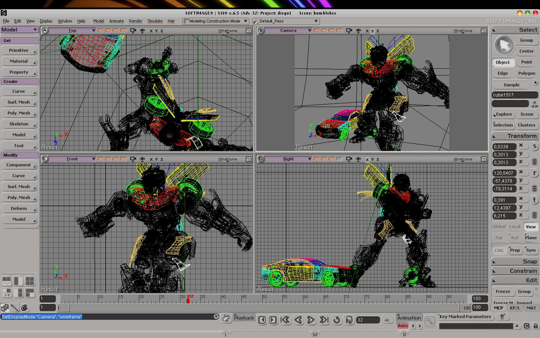
Task: Open the Default_Pass dropdown
Action: tap(286, 21)
